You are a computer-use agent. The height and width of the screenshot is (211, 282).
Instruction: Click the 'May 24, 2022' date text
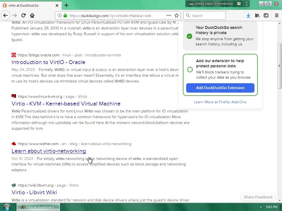pos(23,70)
